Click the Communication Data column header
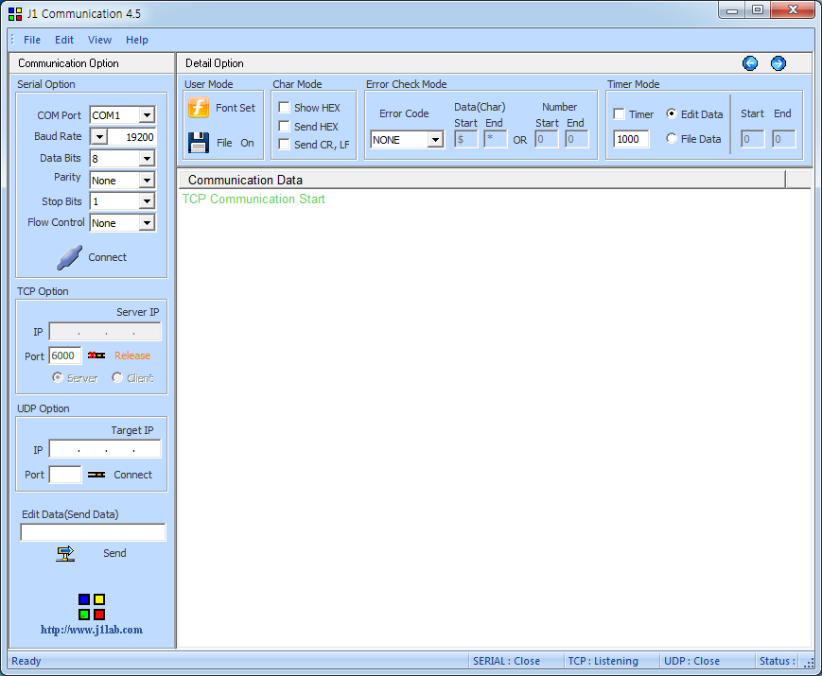This screenshot has height=676, width=822. [482, 180]
